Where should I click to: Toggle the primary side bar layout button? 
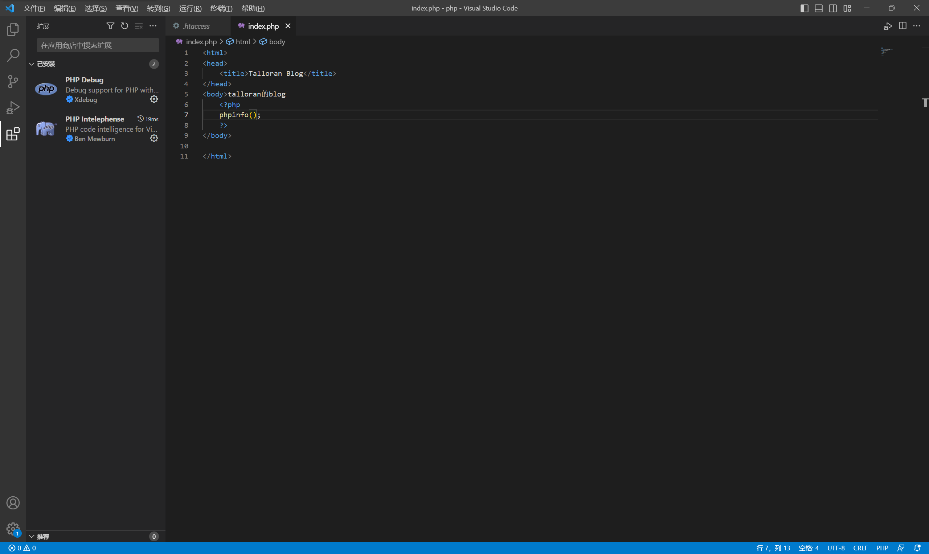pos(804,8)
